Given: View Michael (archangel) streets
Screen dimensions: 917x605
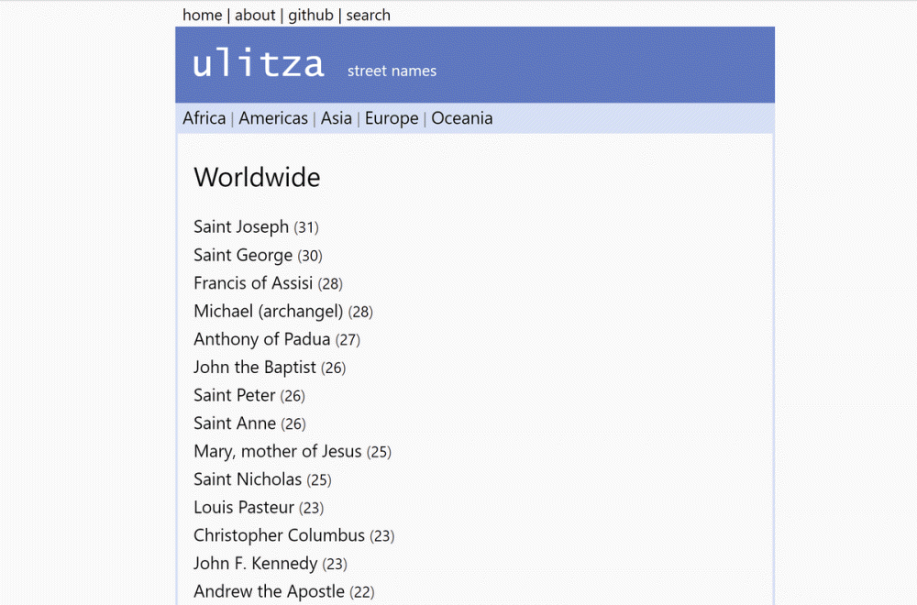Looking at the screenshot, I should (x=268, y=311).
